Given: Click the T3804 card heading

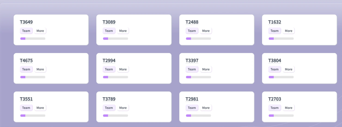Looking at the screenshot, I should [275, 61].
